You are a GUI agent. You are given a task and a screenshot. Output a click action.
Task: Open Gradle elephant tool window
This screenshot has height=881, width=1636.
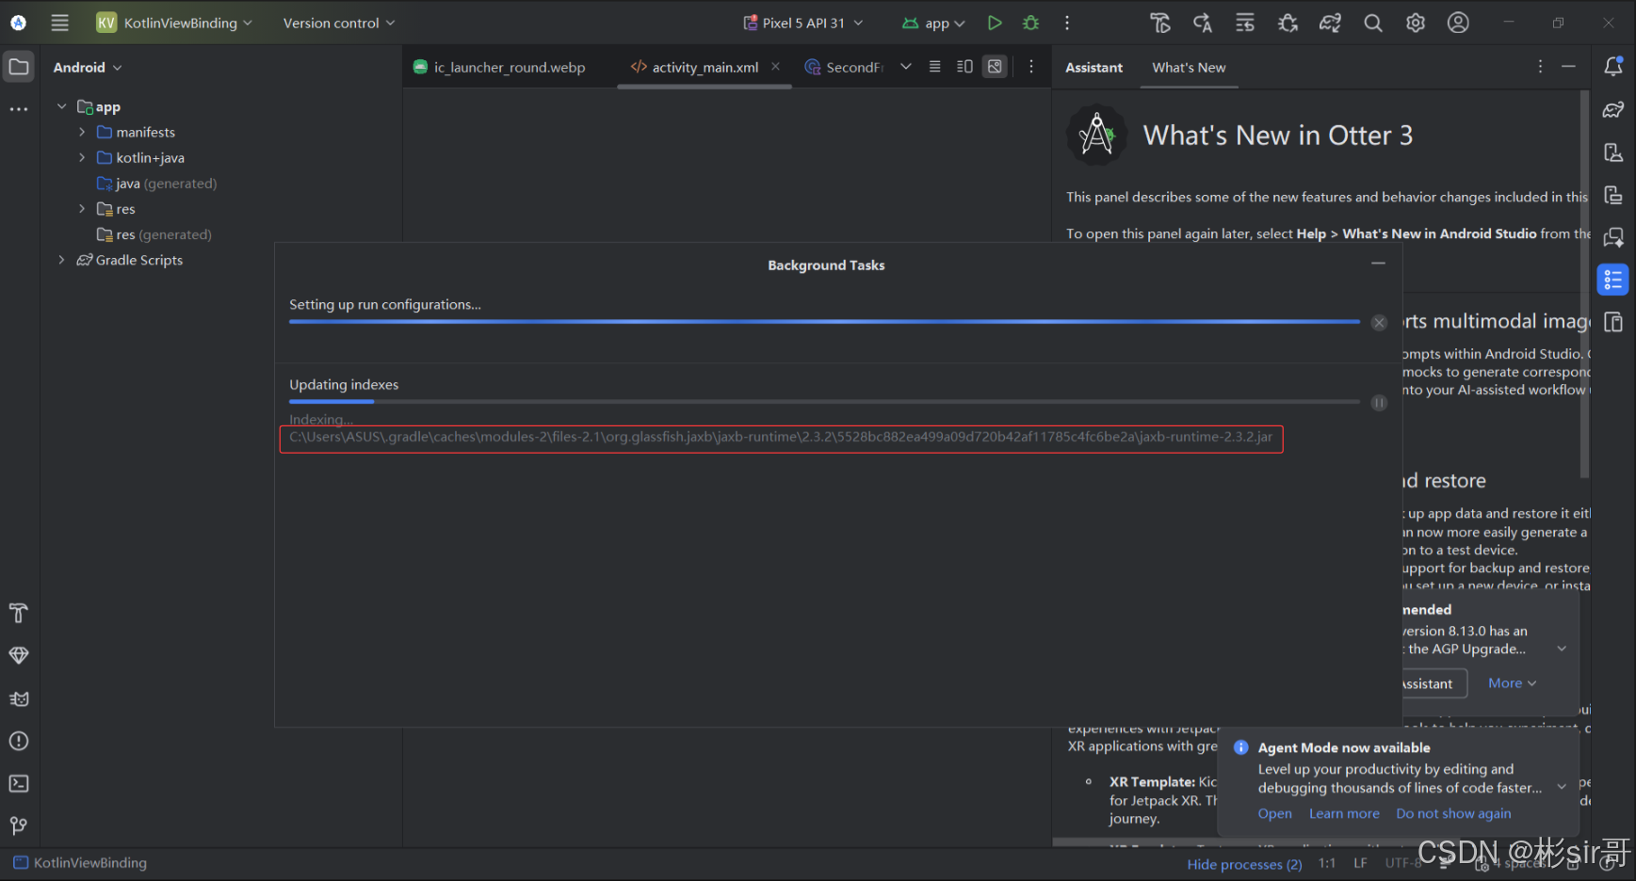[1613, 109]
